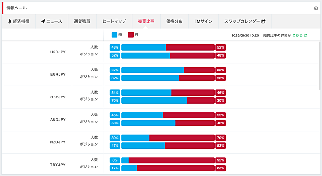The width and height of the screenshot is (322, 176).
Task: Open the ニュース rocket tab
Action: tap(52, 21)
